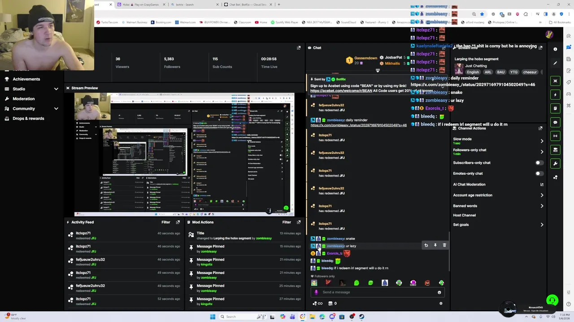Click the cheesur stream tag
Viewport: 574px width, 322px height.
[530, 72]
